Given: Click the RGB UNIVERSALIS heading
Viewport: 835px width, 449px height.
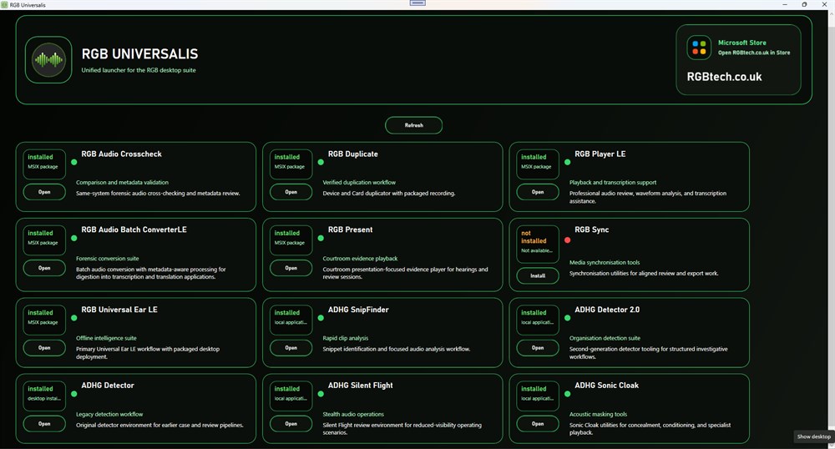Looking at the screenshot, I should tap(139, 53).
